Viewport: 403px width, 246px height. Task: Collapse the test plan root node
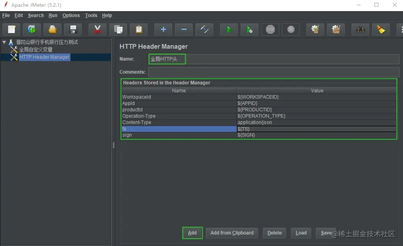click(x=4, y=42)
